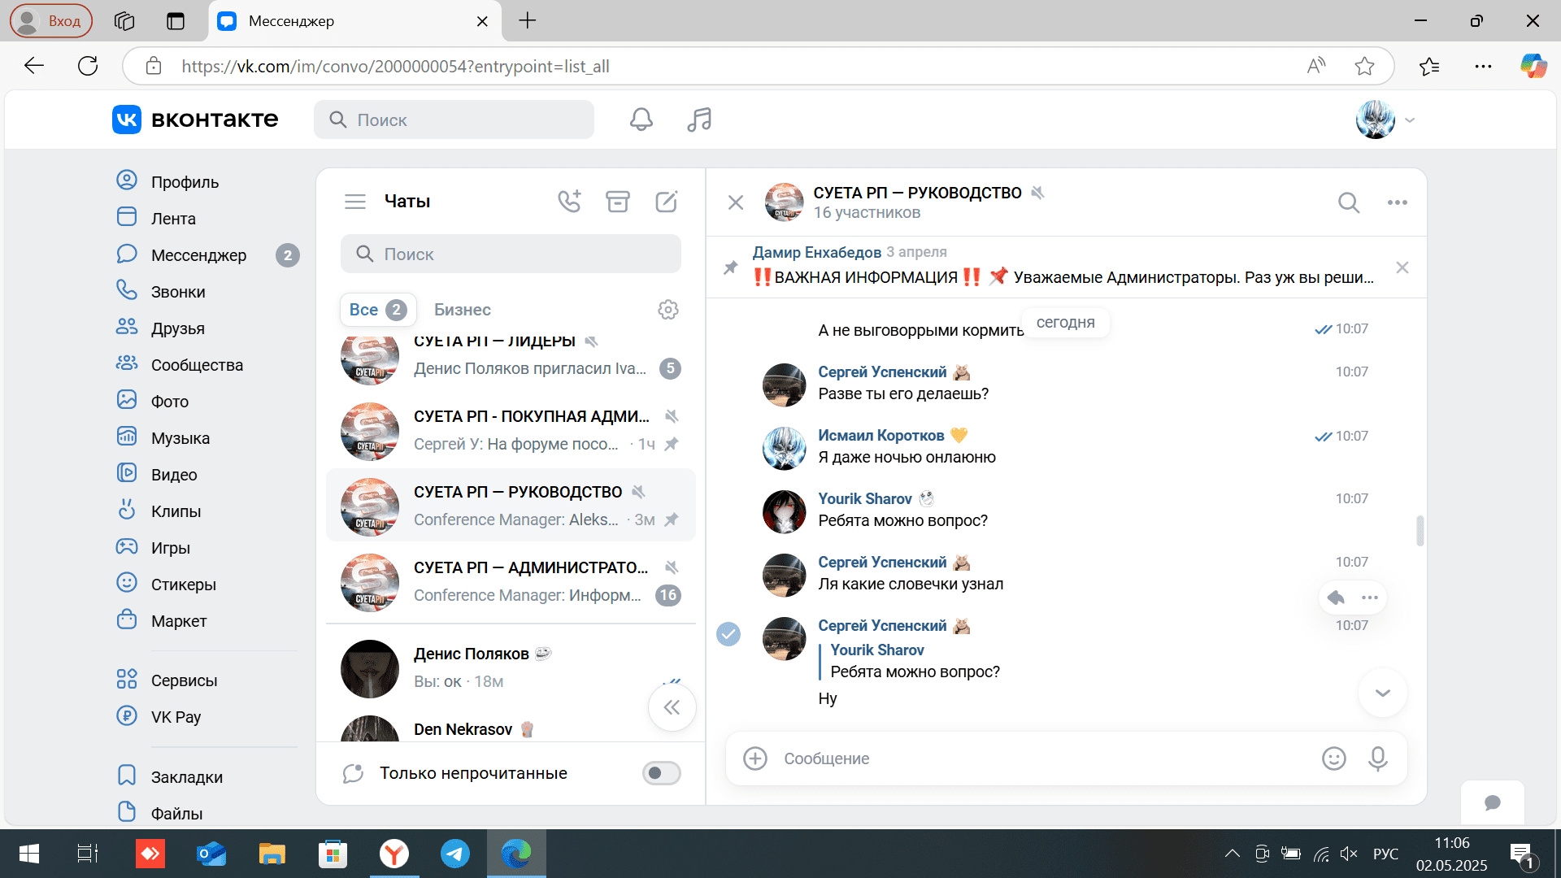Switch to the Все chats tab
This screenshot has height=878, width=1561.
(x=378, y=310)
